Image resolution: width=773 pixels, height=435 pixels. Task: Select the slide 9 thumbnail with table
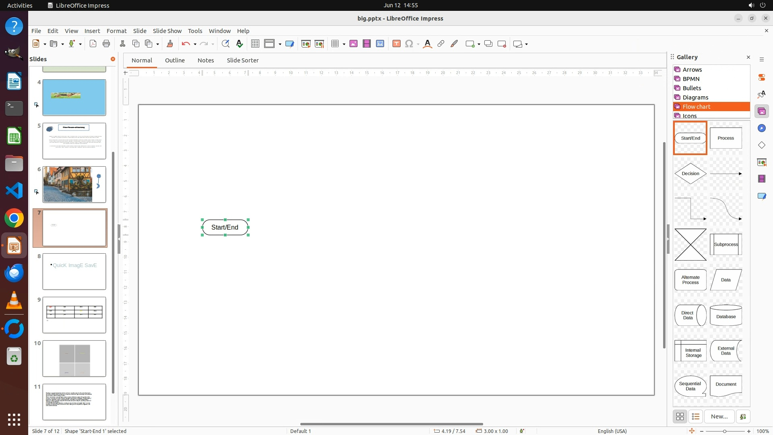pos(74,315)
